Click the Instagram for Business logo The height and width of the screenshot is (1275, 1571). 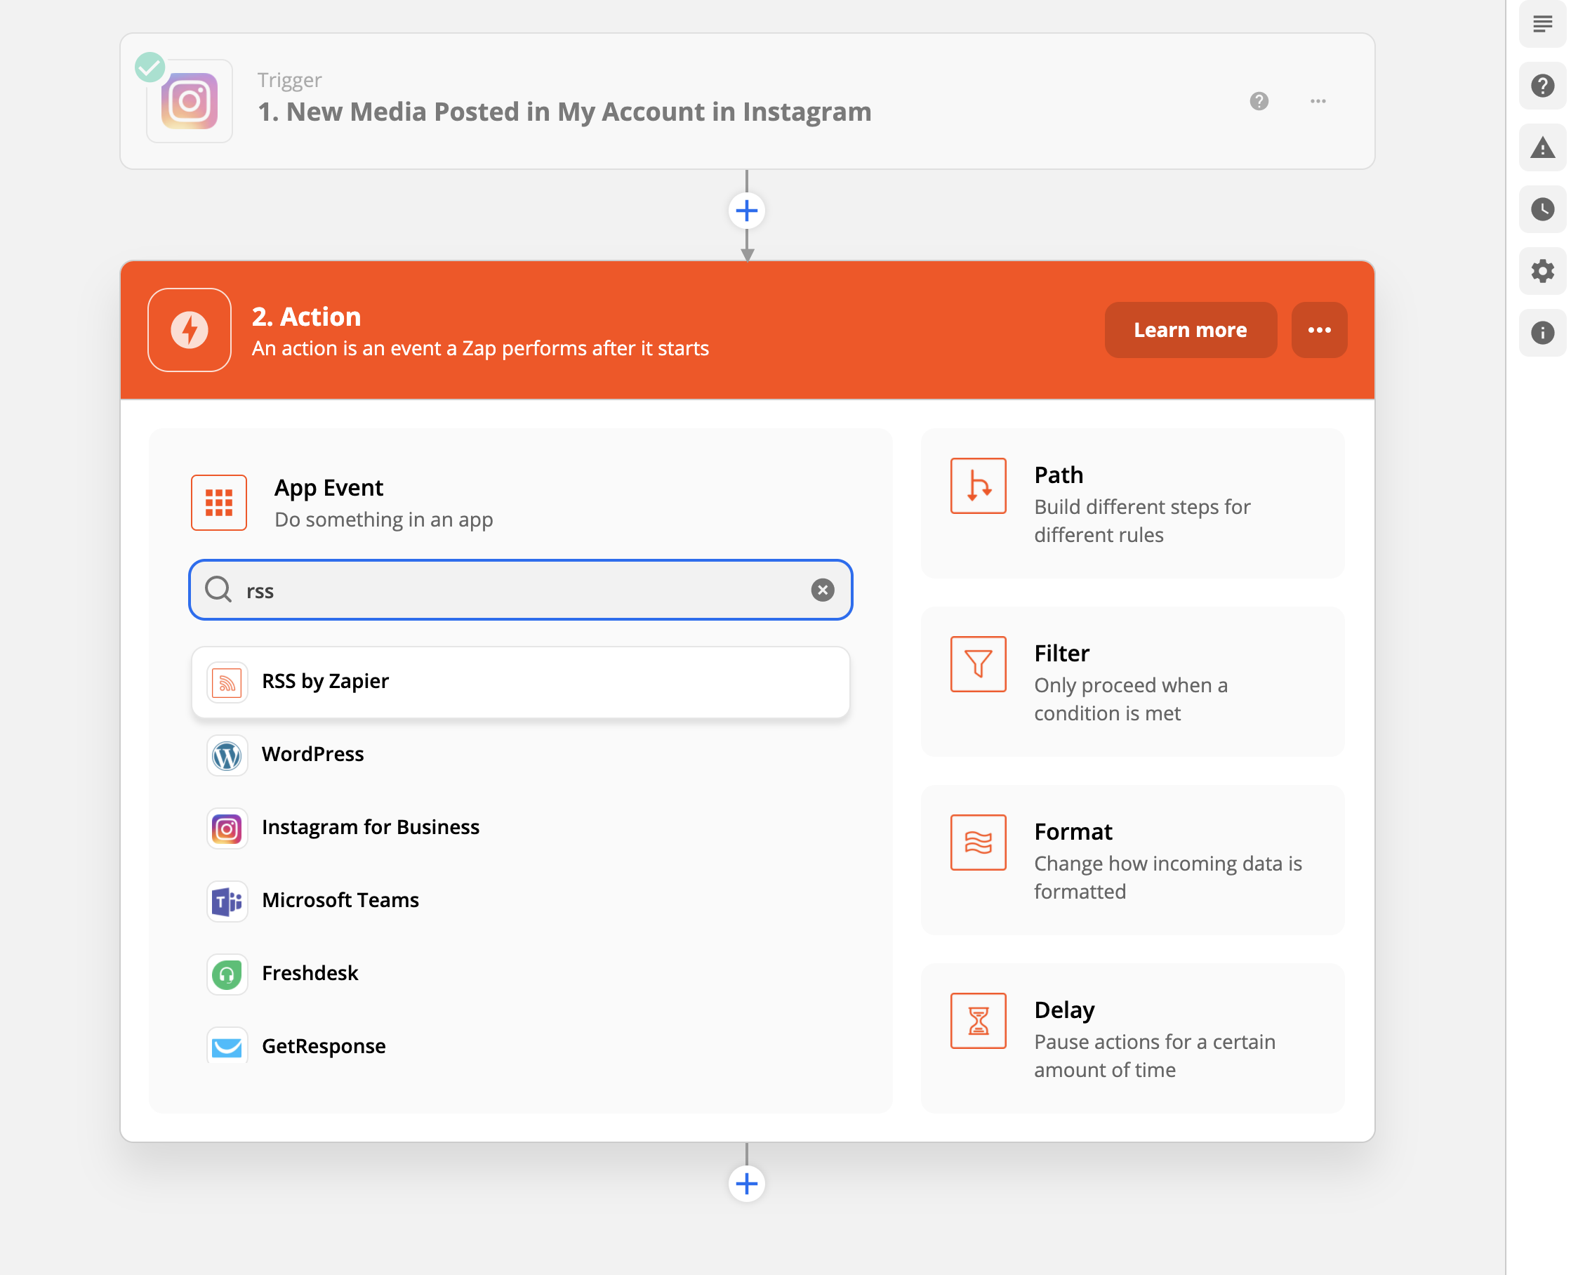pyautogui.click(x=227, y=828)
